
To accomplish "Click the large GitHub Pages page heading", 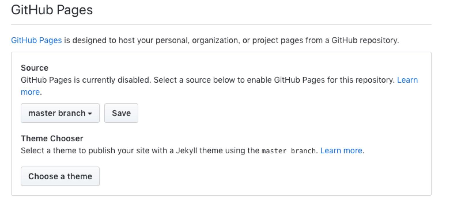I will (x=52, y=10).
